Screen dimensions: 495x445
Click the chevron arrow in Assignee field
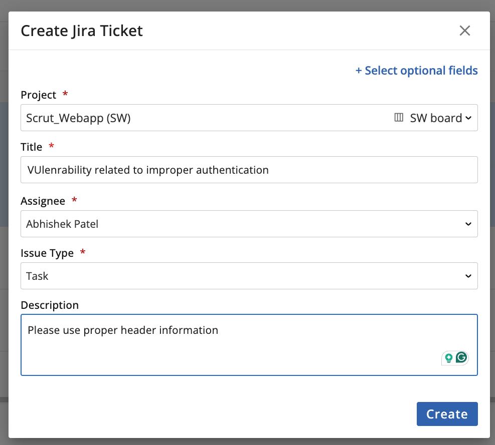point(468,224)
